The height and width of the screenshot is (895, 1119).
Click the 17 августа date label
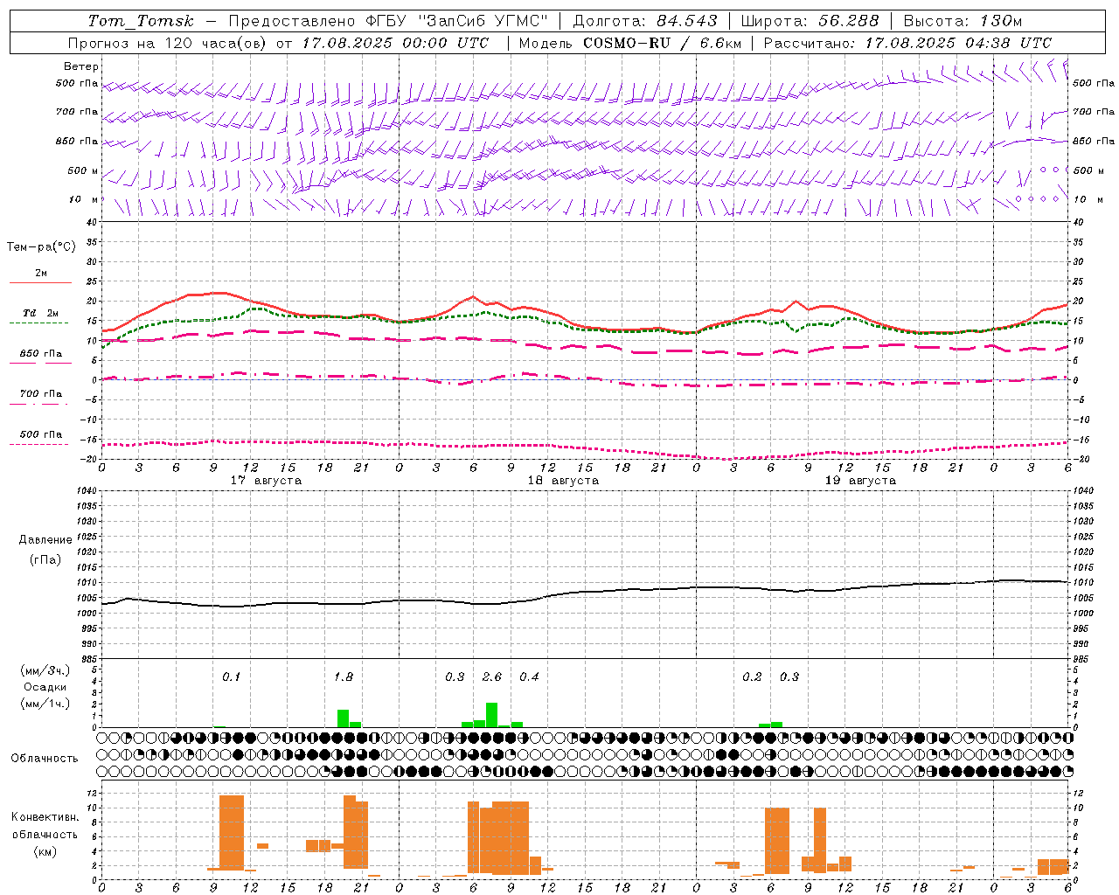tap(266, 481)
